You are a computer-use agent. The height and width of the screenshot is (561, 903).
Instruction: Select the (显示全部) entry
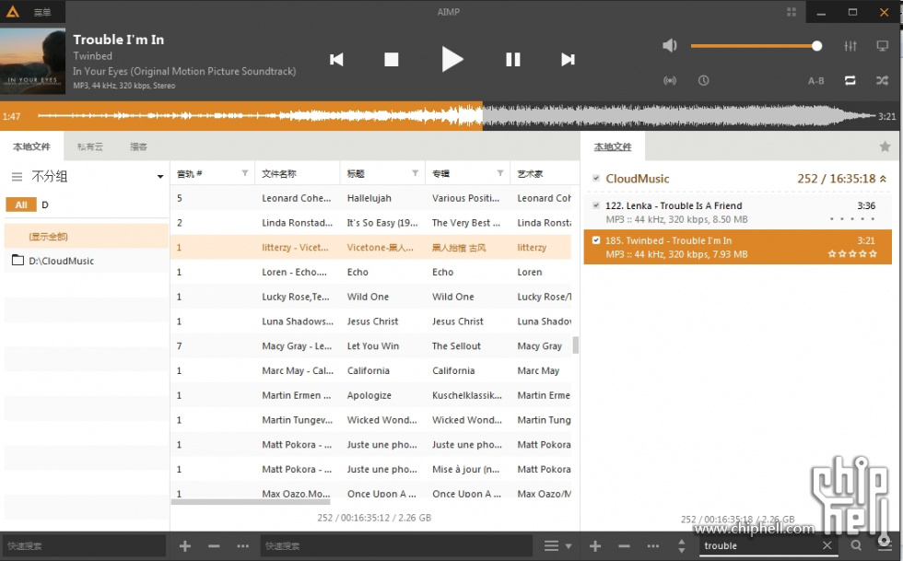click(x=85, y=236)
